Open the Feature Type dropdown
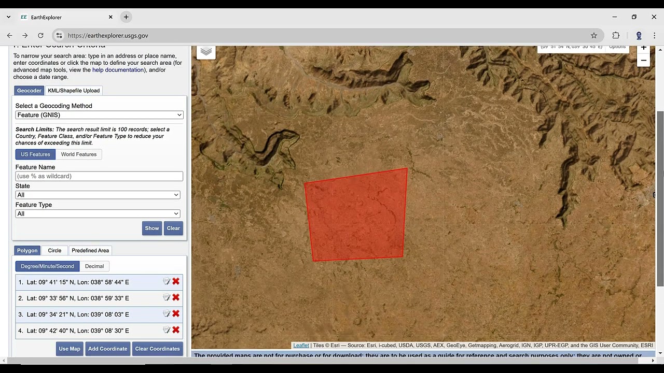The image size is (664, 373). pyautogui.click(x=98, y=213)
